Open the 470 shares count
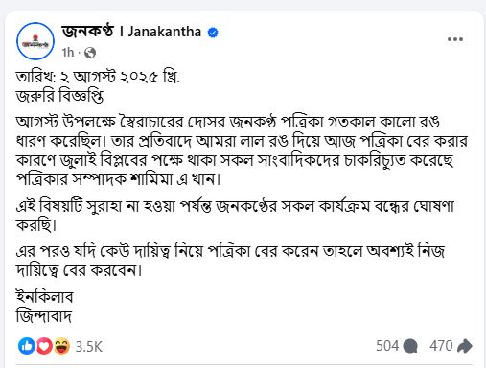This screenshot has width=486, height=368. pyautogui.click(x=441, y=346)
